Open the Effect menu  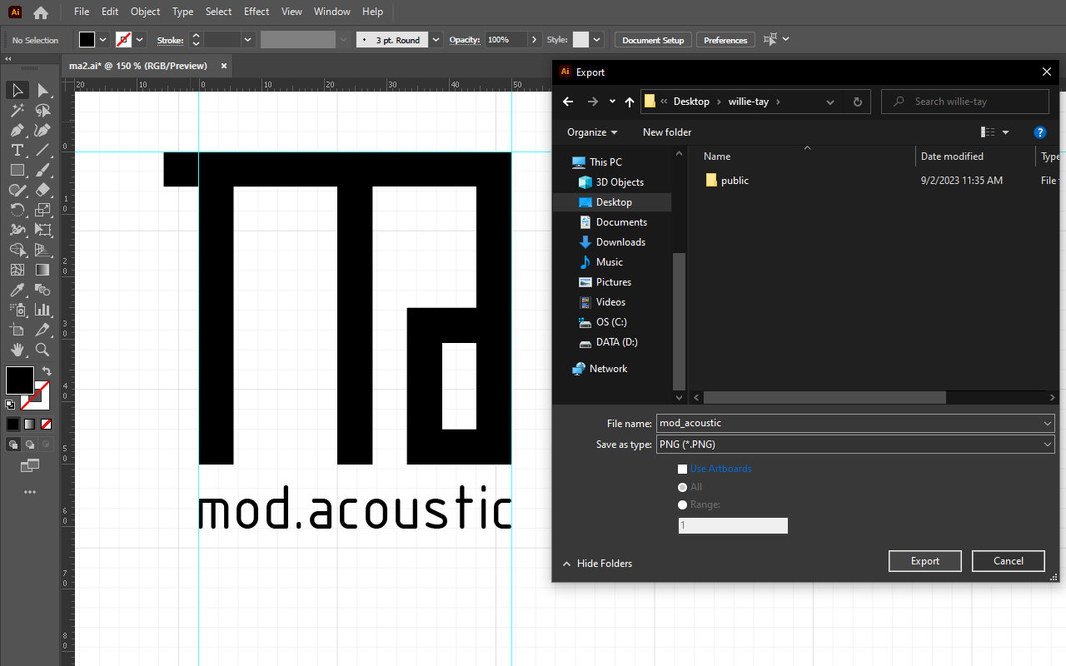click(257, 12)
